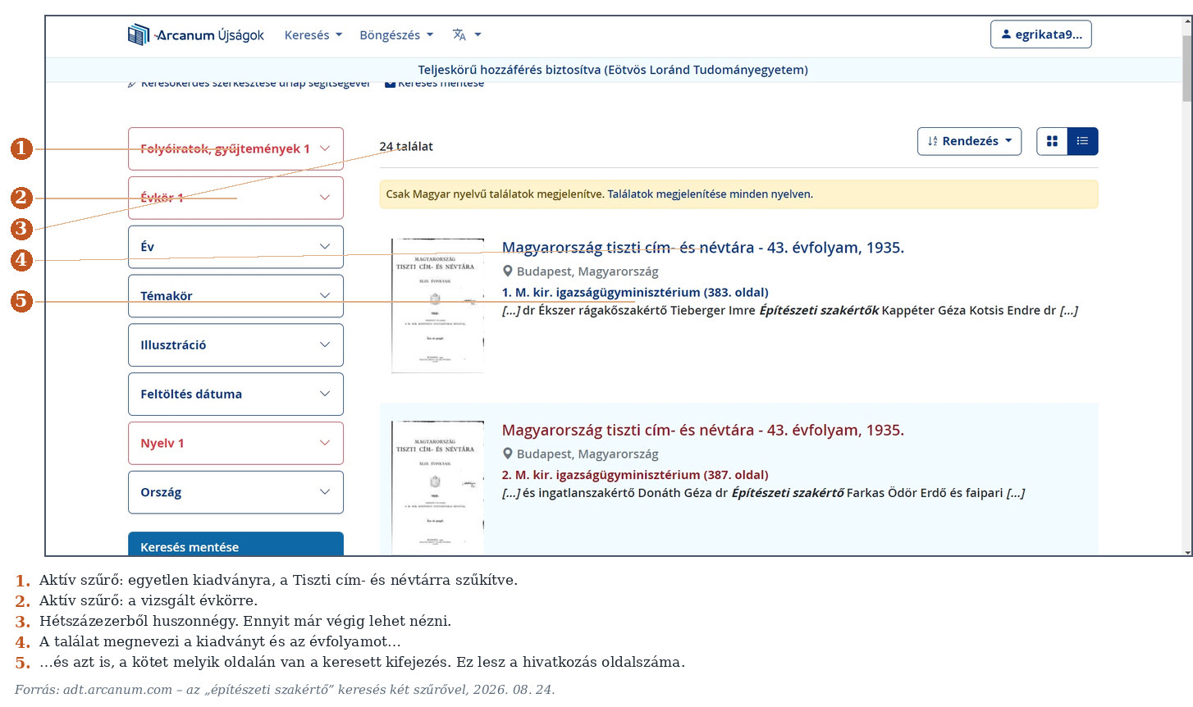Click the snippet mentioning Építészeti szakértők Kappéter Géza

coord(789,310)
